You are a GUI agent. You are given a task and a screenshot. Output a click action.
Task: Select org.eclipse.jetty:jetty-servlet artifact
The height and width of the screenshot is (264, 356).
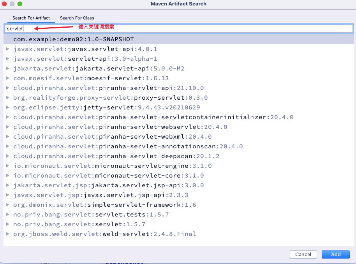(106, 107)
